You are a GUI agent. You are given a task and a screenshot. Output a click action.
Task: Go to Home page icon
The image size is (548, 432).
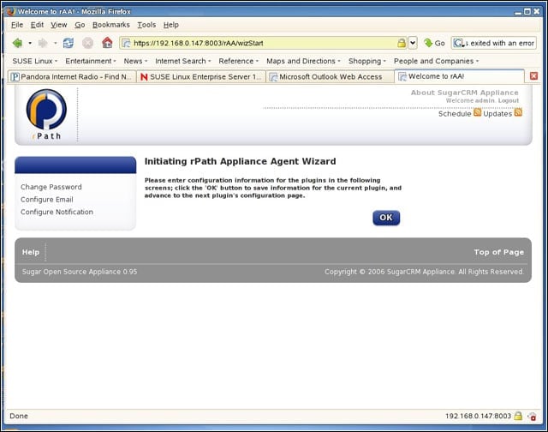tap(107, 43)
